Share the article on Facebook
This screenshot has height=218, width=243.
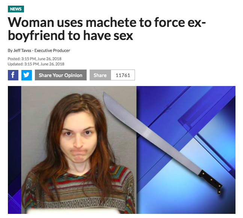(x=13, y=75)
